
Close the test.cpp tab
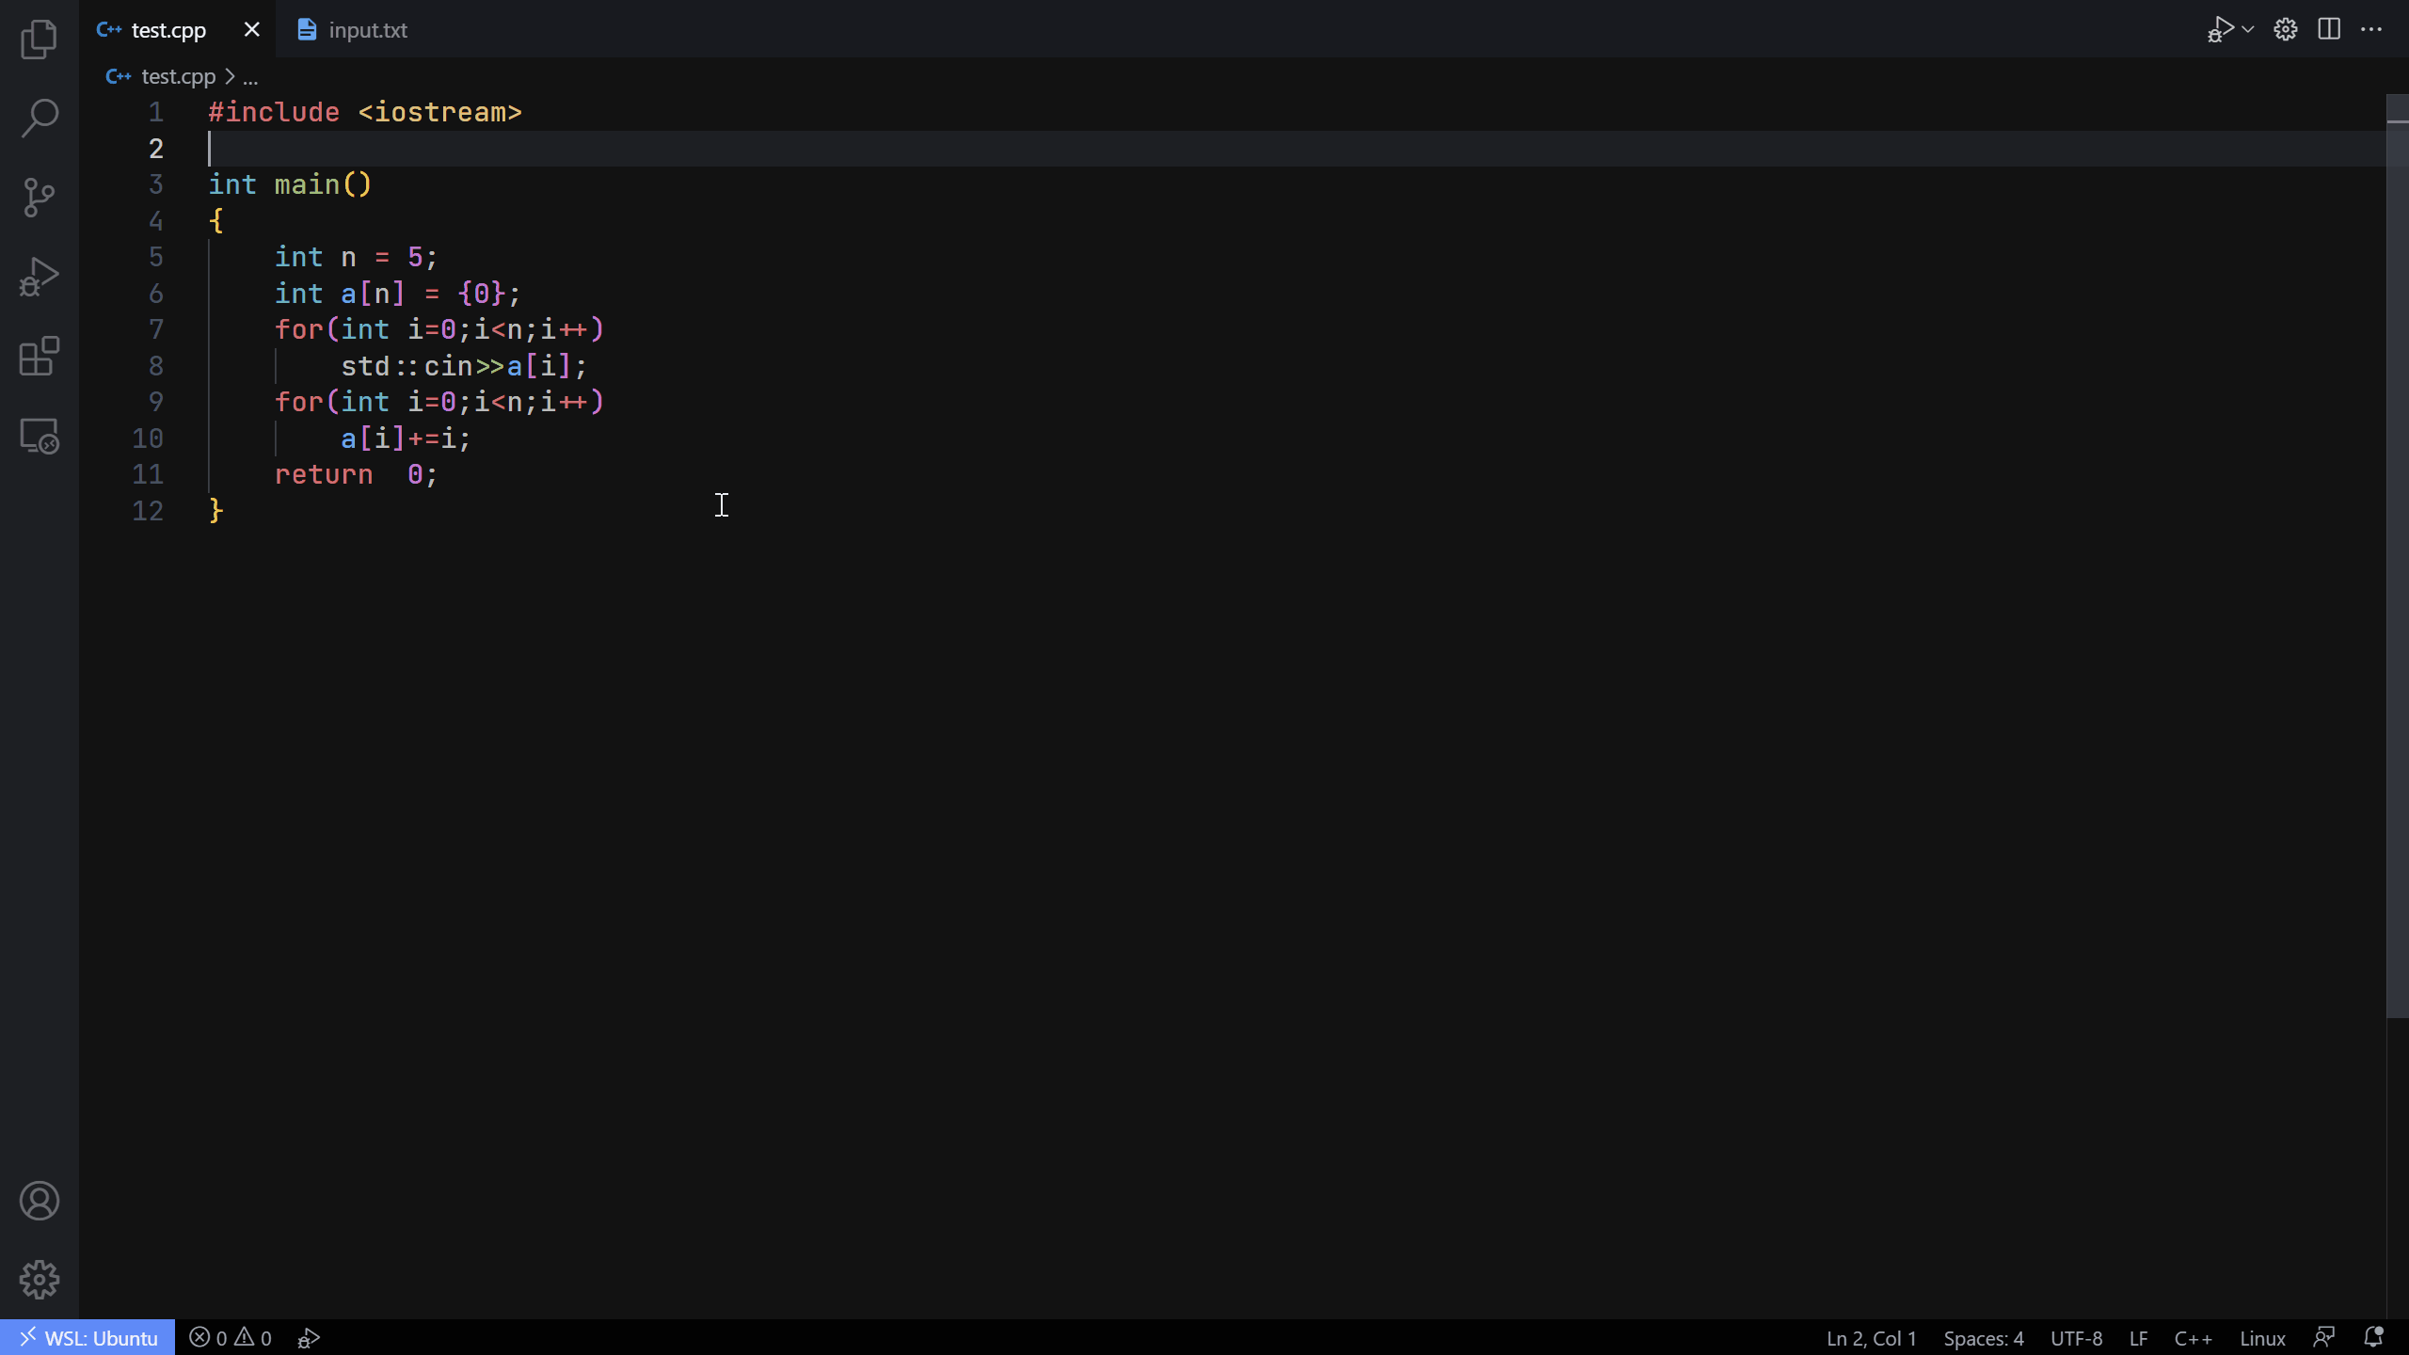pyautogui.click(x=251, y=30)
